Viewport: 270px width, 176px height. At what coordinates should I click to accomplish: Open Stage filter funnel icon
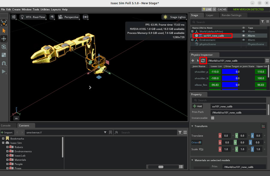tap(262, 22)
